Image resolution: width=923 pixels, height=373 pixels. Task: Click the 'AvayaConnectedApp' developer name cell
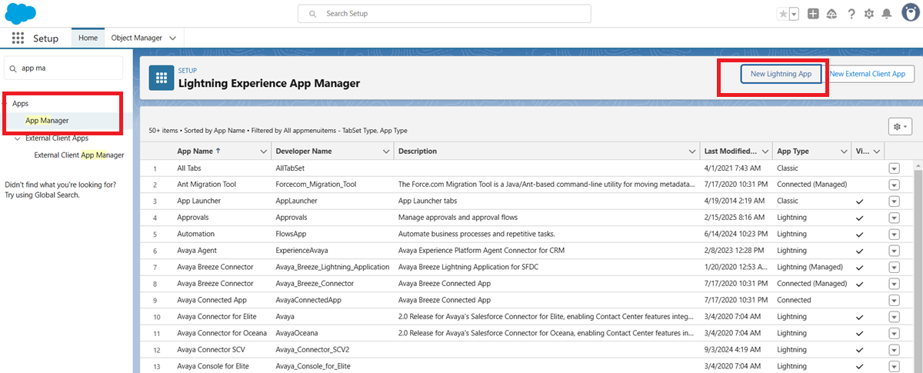pyautogui.click(x=308, y=300)
